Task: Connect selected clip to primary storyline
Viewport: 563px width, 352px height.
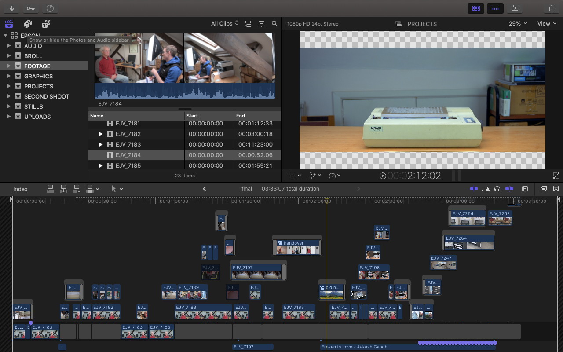Action: point(50,189)
